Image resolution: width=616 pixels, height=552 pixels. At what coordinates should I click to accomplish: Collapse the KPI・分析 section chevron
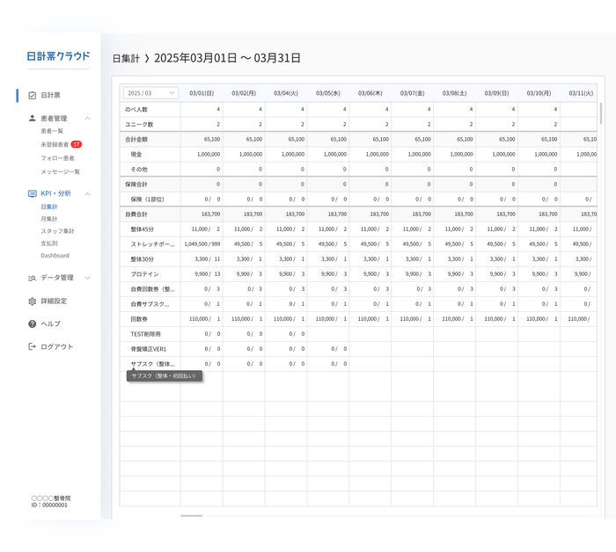click(88, 193)
